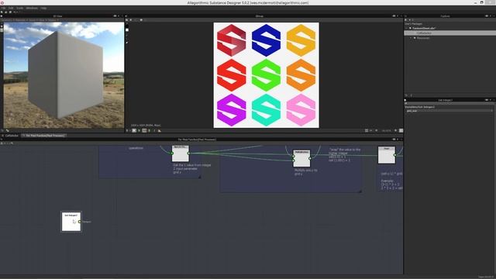Image resolution: width=496 pixels, height=279 pixels.
Task: Click the white color swatch in 2D view
Action: [x=127, y=30]
